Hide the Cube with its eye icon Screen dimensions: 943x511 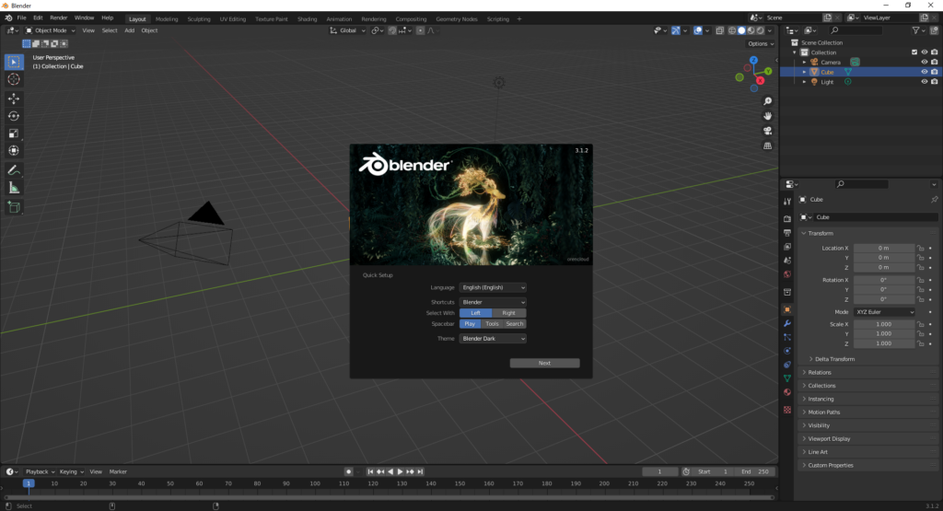(925, 72)
